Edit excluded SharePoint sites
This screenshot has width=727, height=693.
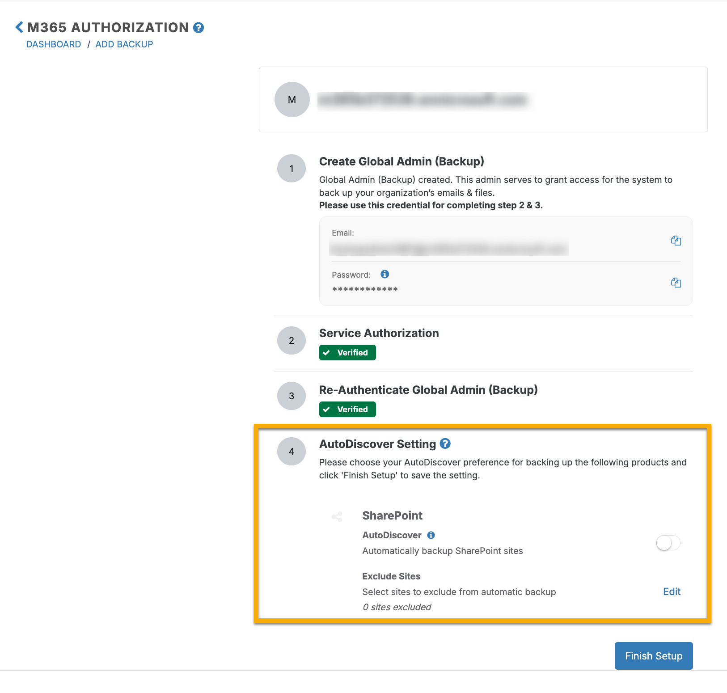pos(672,592)
